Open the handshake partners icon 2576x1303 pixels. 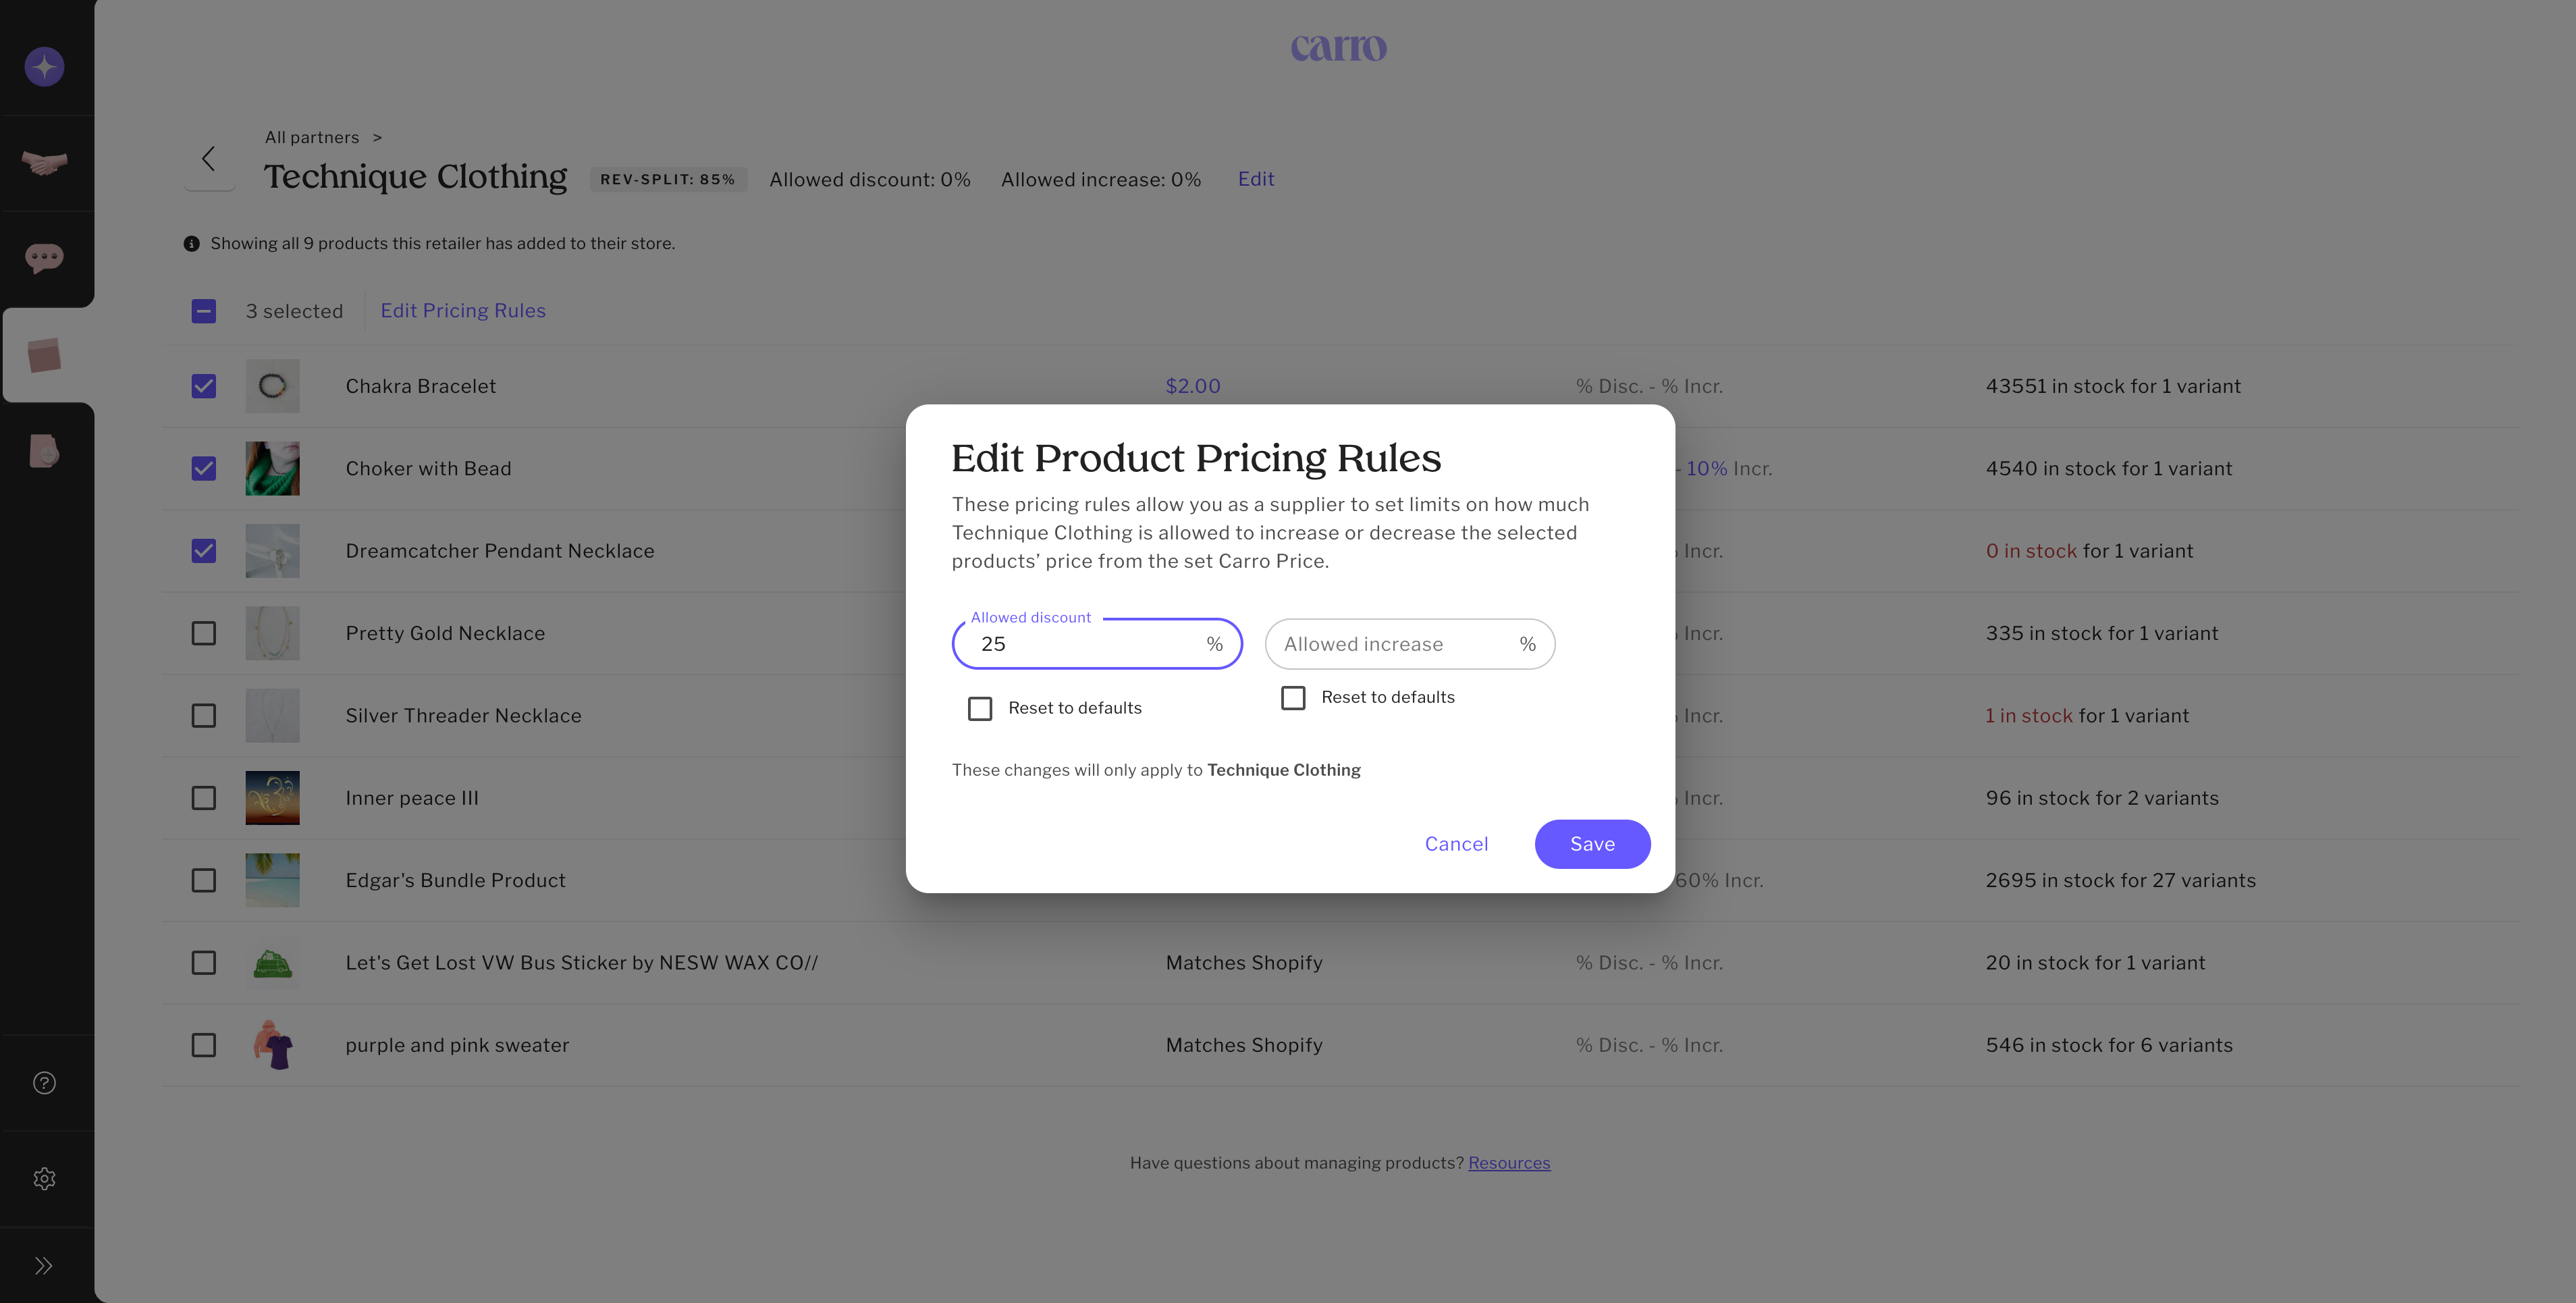point(44,162)
